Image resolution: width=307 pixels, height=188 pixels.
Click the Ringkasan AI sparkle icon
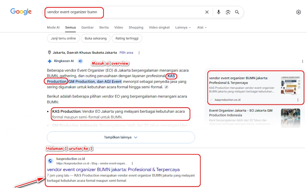point(49,61)
